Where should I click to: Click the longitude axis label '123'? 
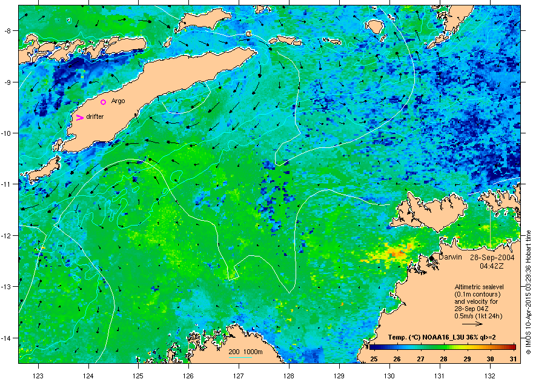click(38, 376)
